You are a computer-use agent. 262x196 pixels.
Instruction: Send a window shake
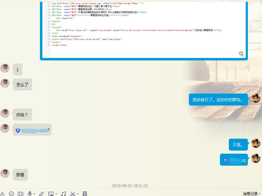(21, 194)
